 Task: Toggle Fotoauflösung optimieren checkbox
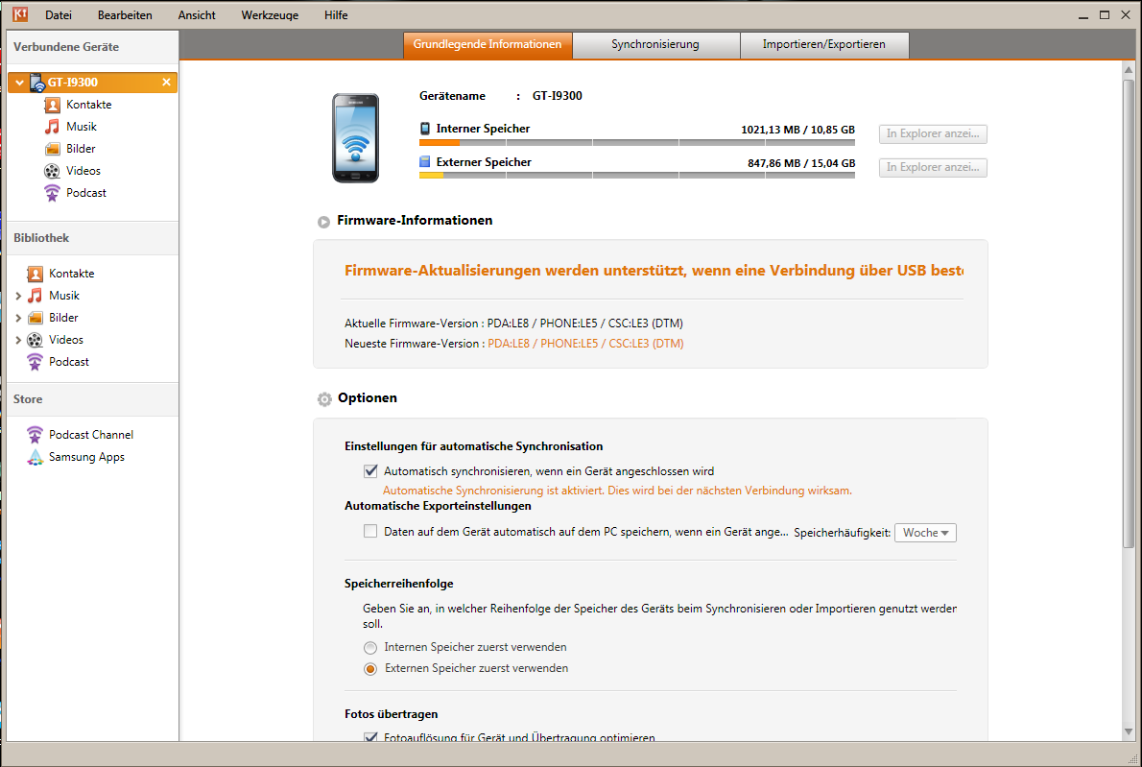click(x=370, y=736)
